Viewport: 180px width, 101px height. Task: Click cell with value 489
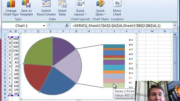coord(16,78)
